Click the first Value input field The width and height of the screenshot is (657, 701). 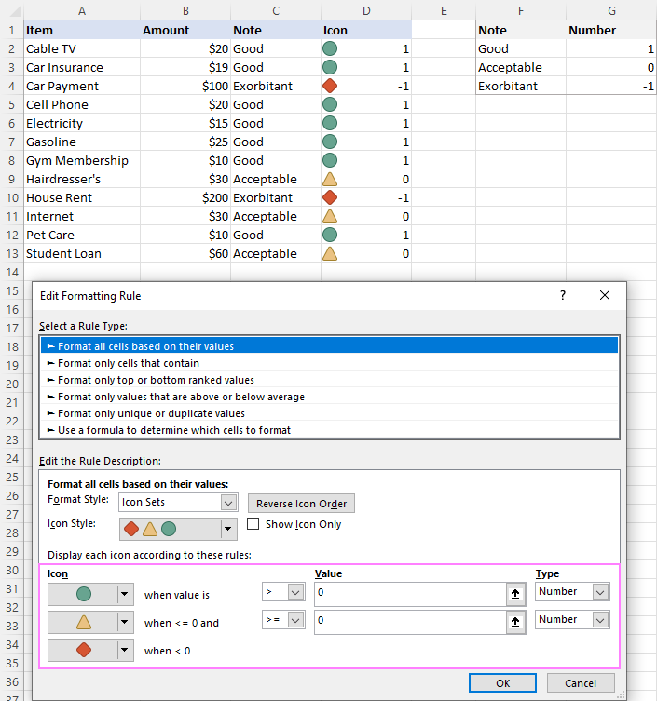coord(410,594)
